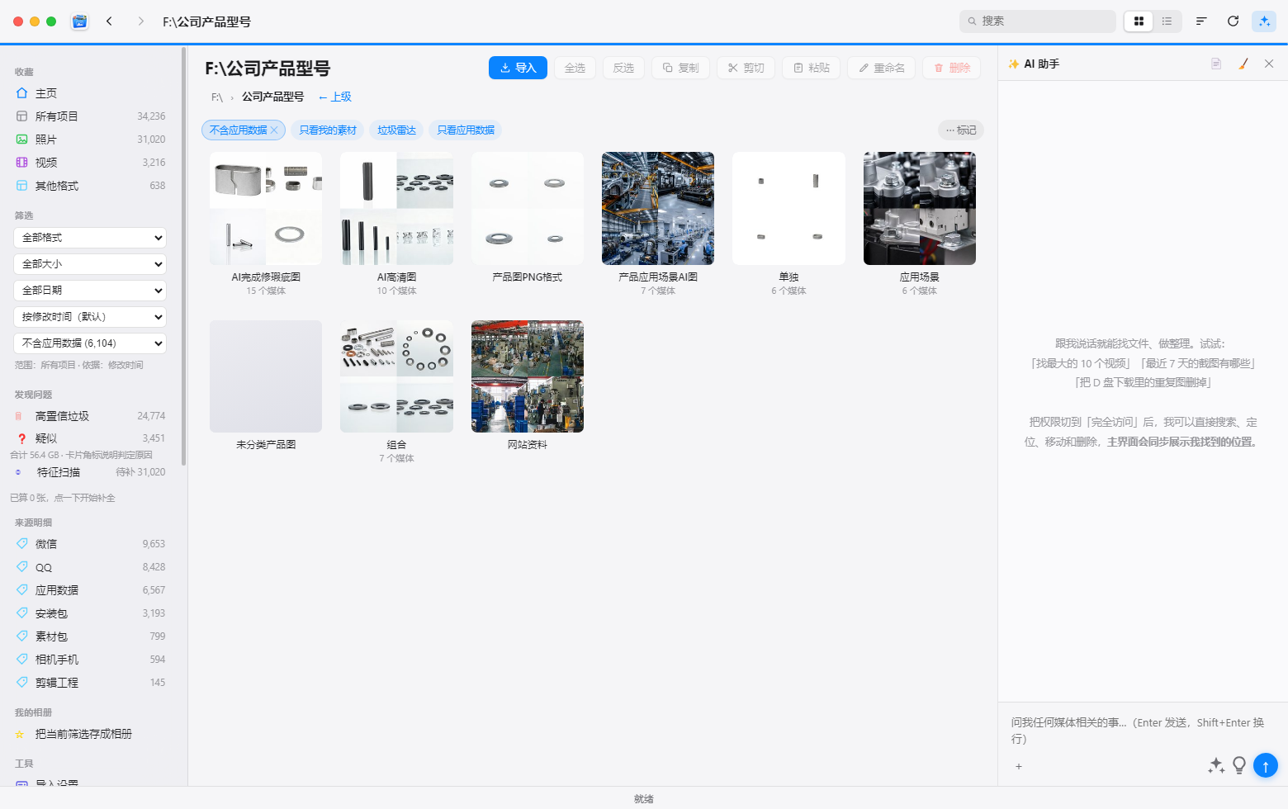The width and height of the screenshot is (1288, 809).
Task: Open the 全部格式 dropdown
Action: pyautogui.click(x=90, y=238)
